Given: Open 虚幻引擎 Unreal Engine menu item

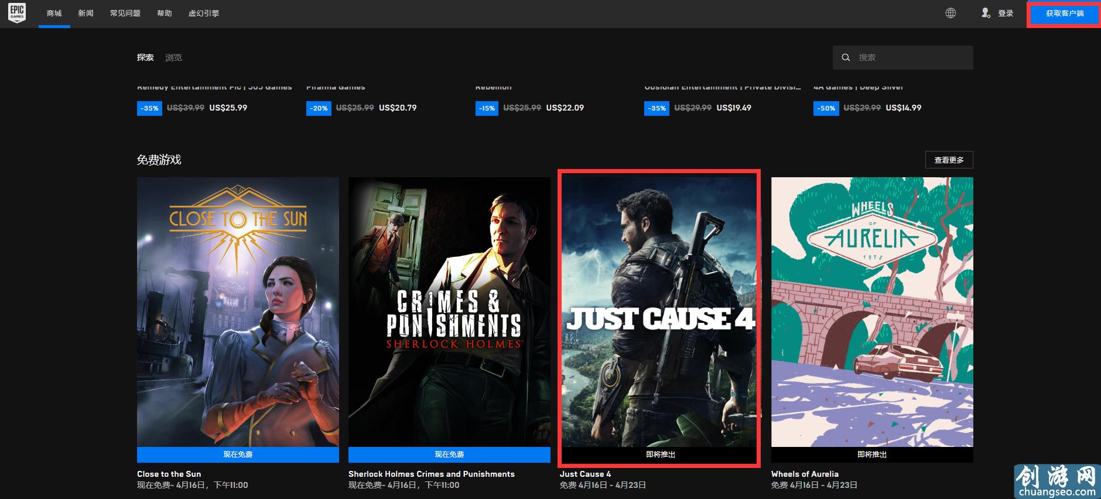Looking at the screenshot, I should pyautogui.click(x=204, y=13).
